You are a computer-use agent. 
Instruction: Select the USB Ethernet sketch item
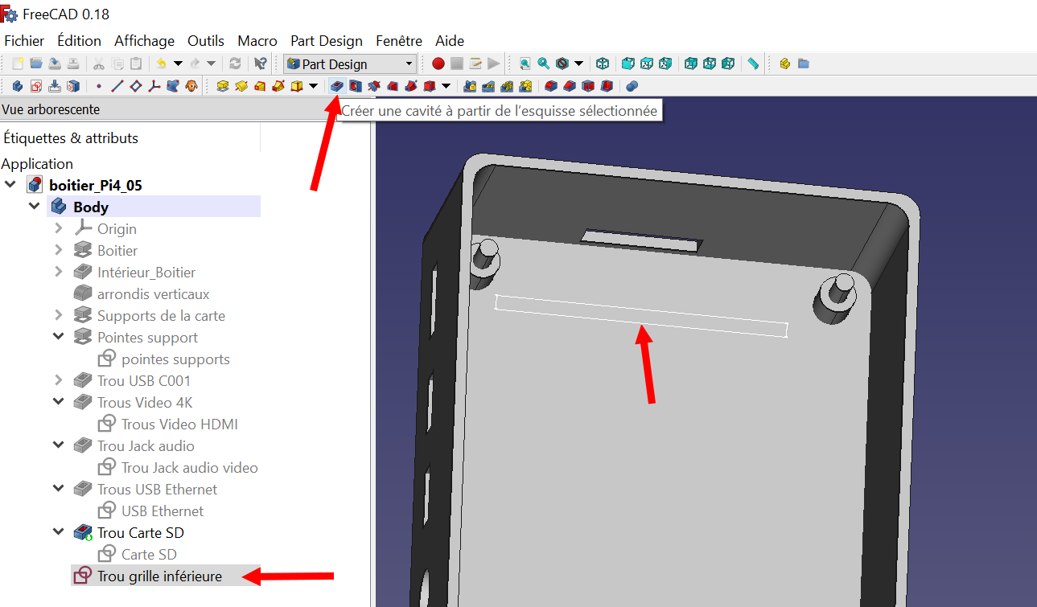pos(163,511)
